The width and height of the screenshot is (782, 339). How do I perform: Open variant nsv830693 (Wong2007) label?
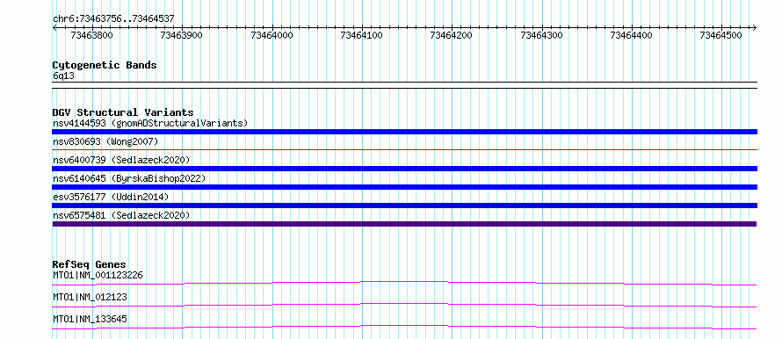tap(105, 141)
